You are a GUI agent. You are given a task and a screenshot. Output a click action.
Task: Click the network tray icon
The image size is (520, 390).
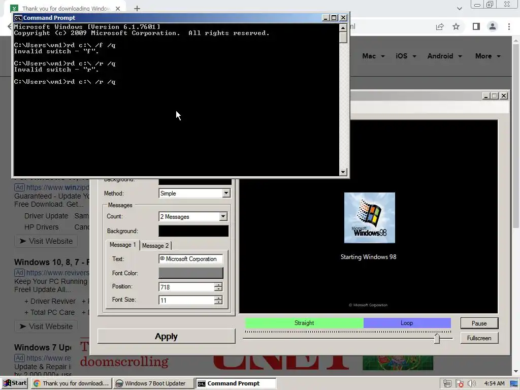tap(447, 383)
